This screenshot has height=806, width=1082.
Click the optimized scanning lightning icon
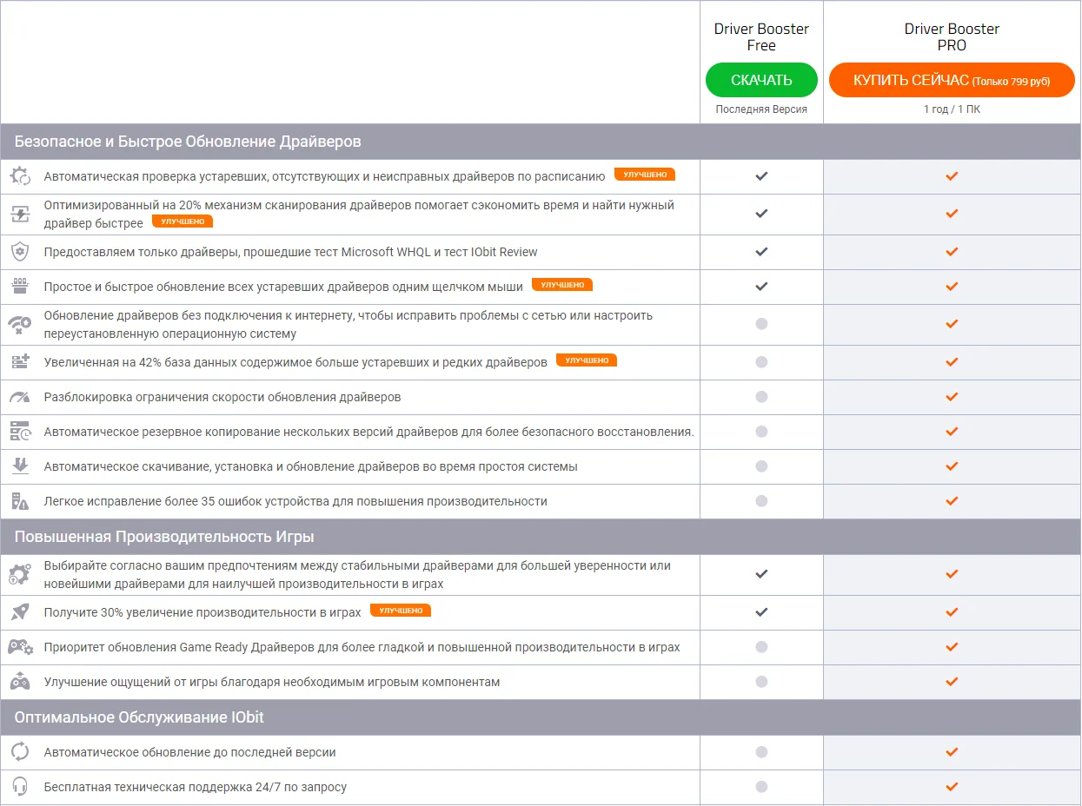pyautogui.click(x=20, y=215)
